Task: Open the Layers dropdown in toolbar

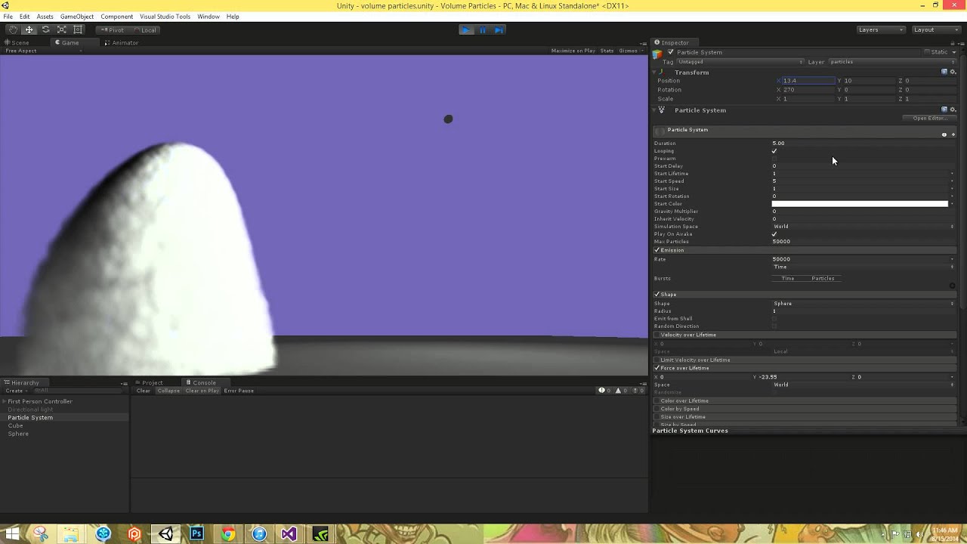Action: (881, 29)
